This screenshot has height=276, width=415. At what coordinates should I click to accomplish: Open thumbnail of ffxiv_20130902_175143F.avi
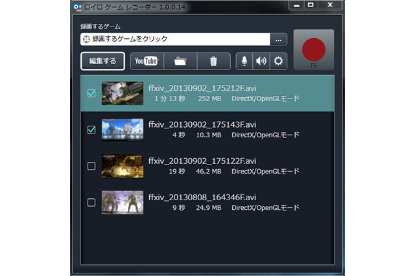coord(123,130)
